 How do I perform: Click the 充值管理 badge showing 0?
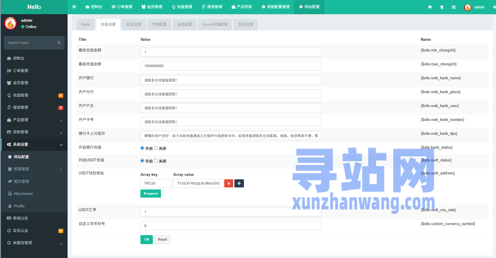[61, 95]
